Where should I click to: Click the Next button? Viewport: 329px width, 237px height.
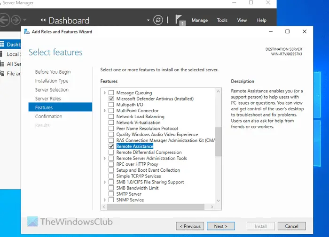[x=221, y=226]
